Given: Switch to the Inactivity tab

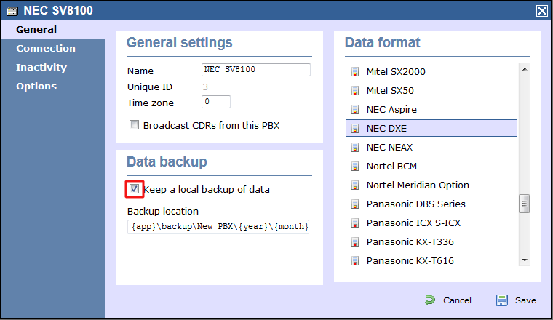Looking at the screenshot, I should [x=41, y=68].
